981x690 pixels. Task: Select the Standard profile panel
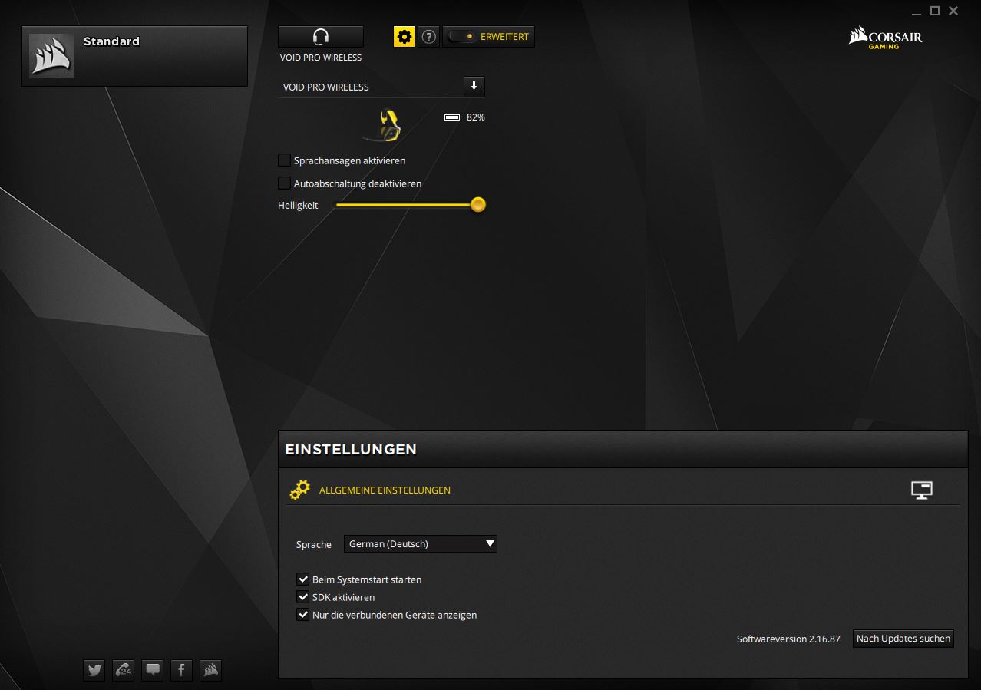135,56
